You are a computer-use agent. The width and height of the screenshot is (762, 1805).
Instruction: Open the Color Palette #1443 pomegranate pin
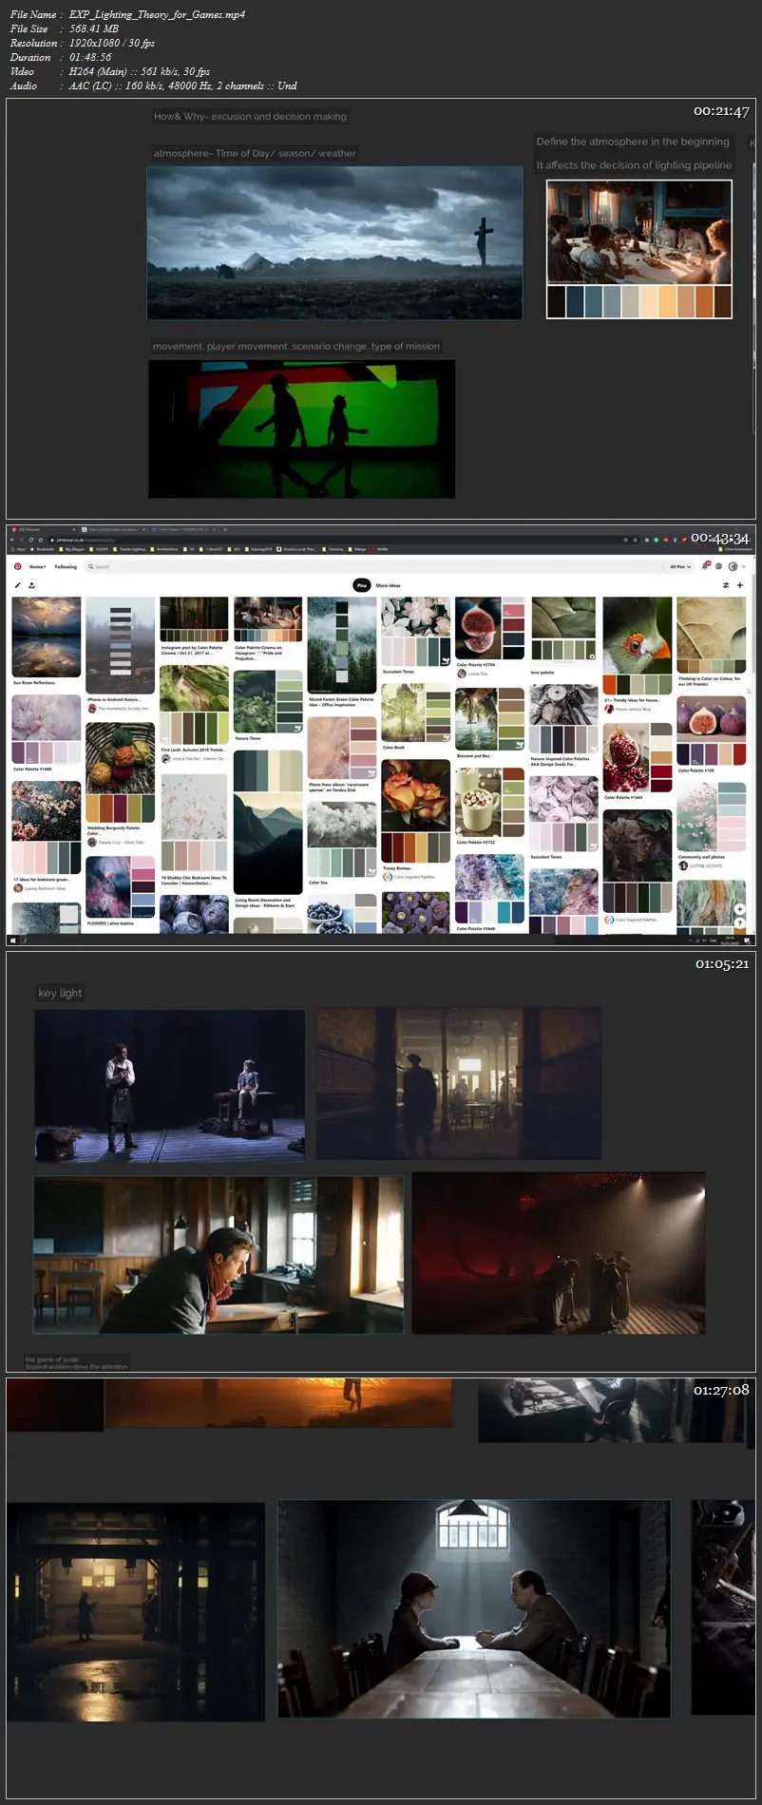click(638, 757)
